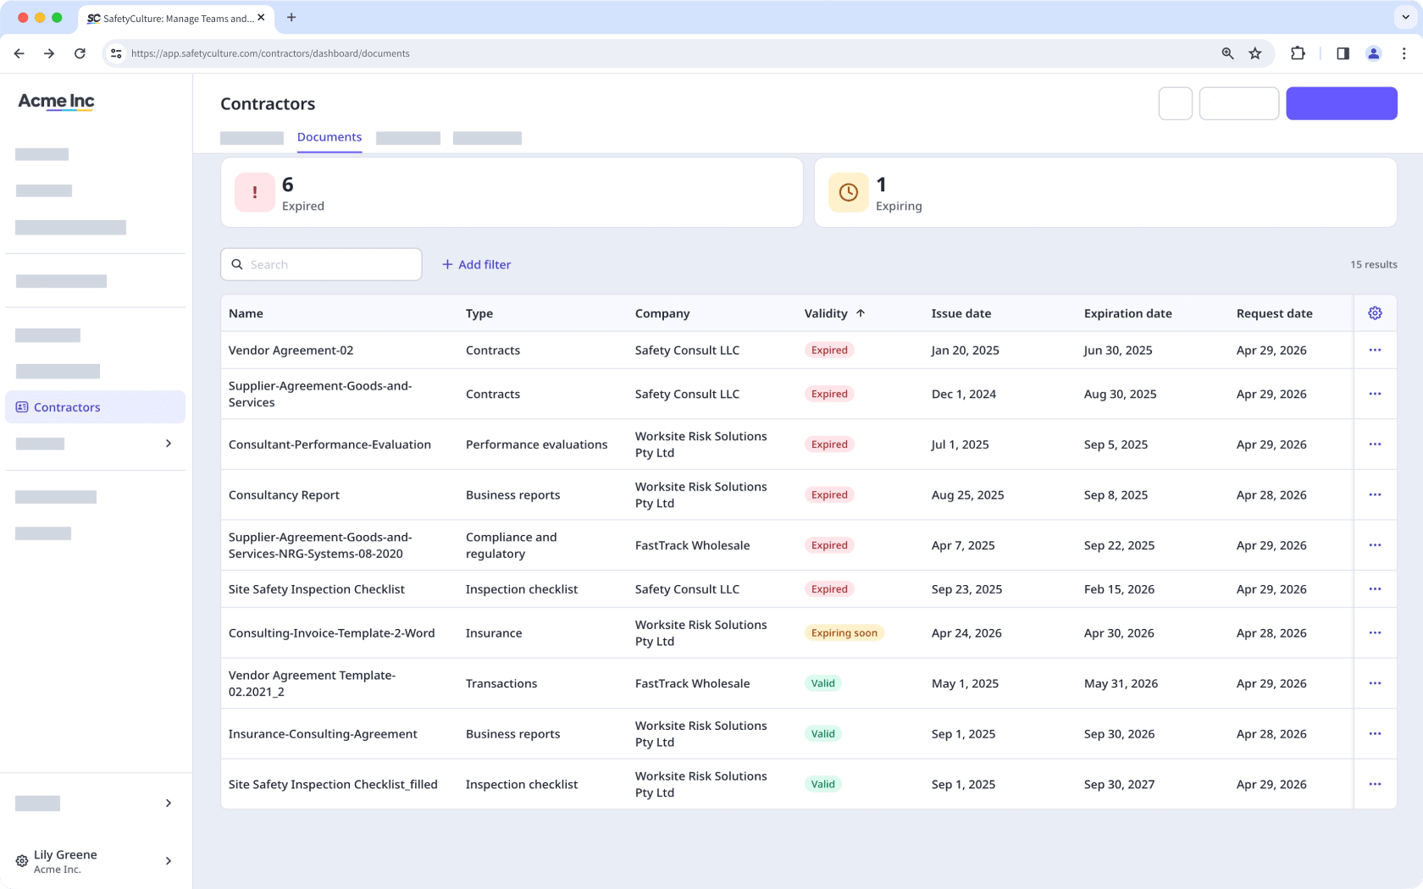Open browser tab list dropdown
Viewport: 1423px width, 889px height.
tap(1406, 17)
